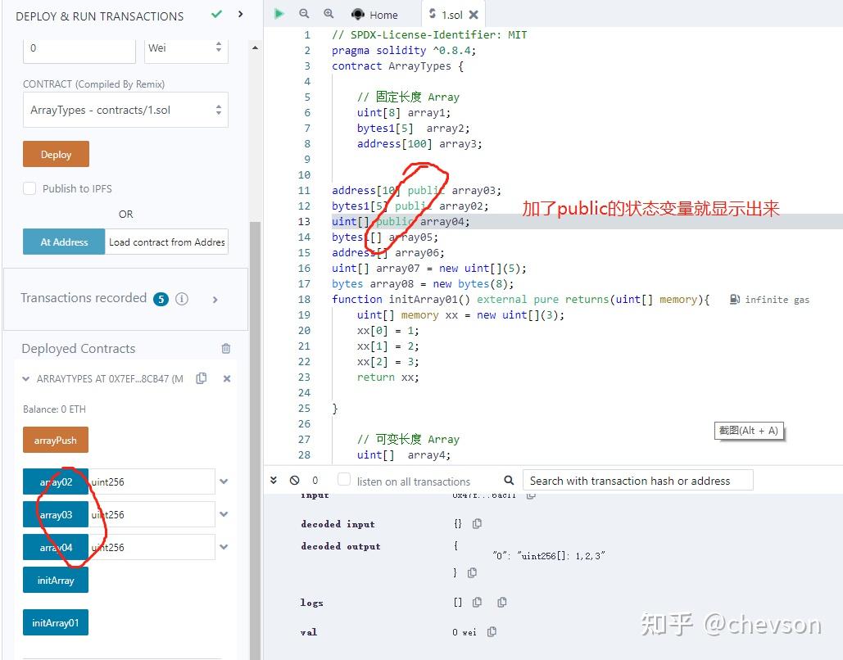Copy the deployed ArrayTypes contract address
The height and width of the screenshot is (660, 843).
[202, 378]
